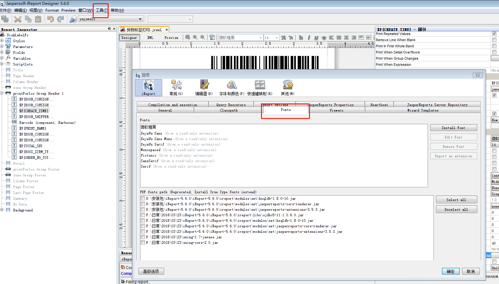
Task: Select the 字体和颜色 (F) options category
Action: (x=232, y=88)
